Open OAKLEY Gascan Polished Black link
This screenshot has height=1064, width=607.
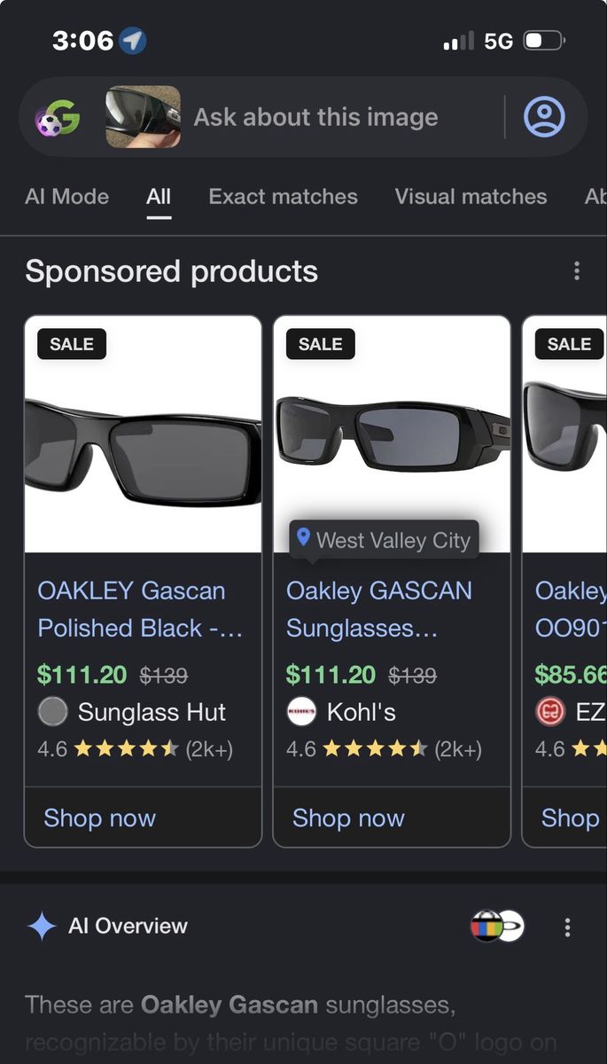pos(140,609)
